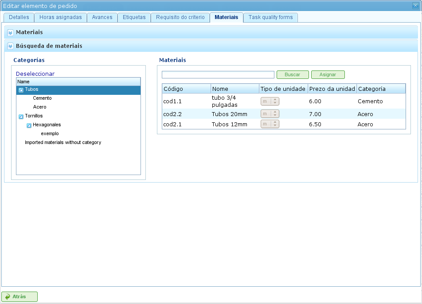
Task: Click the Asignar button
Action: click(328, 75)
